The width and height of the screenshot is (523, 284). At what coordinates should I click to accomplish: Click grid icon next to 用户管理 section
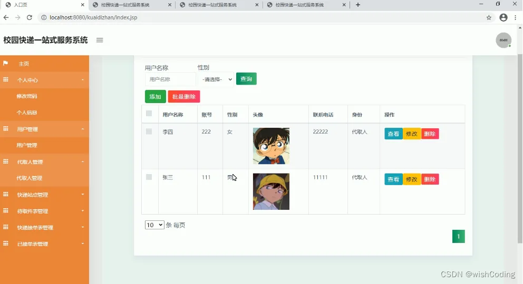pos(6,129)
